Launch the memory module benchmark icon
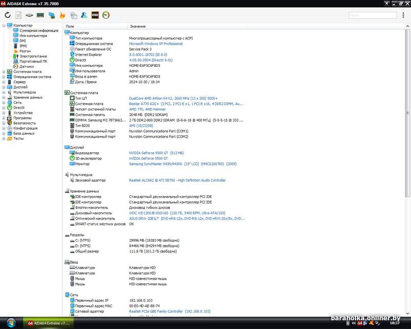 (40, 15)
